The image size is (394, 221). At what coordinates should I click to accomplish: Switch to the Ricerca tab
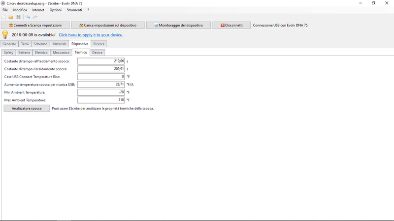pyautogui.click(x=99, y=44)
